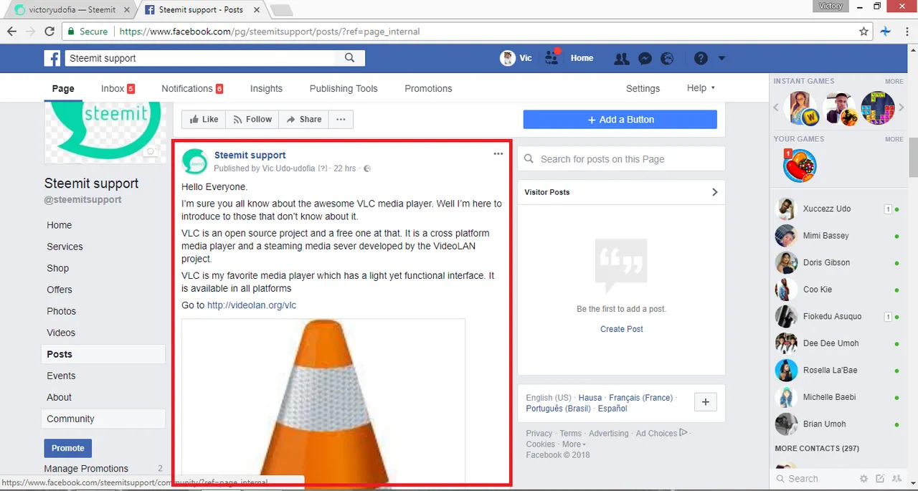This screenshot has height=491, width=918.
Task: Open the quick help question mark icon
Action: [x=701, y=59]
